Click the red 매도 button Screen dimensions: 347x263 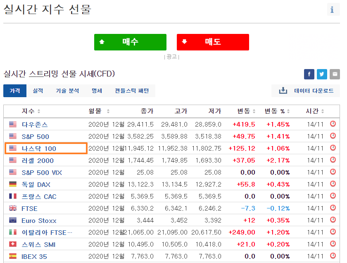point(213,42)
